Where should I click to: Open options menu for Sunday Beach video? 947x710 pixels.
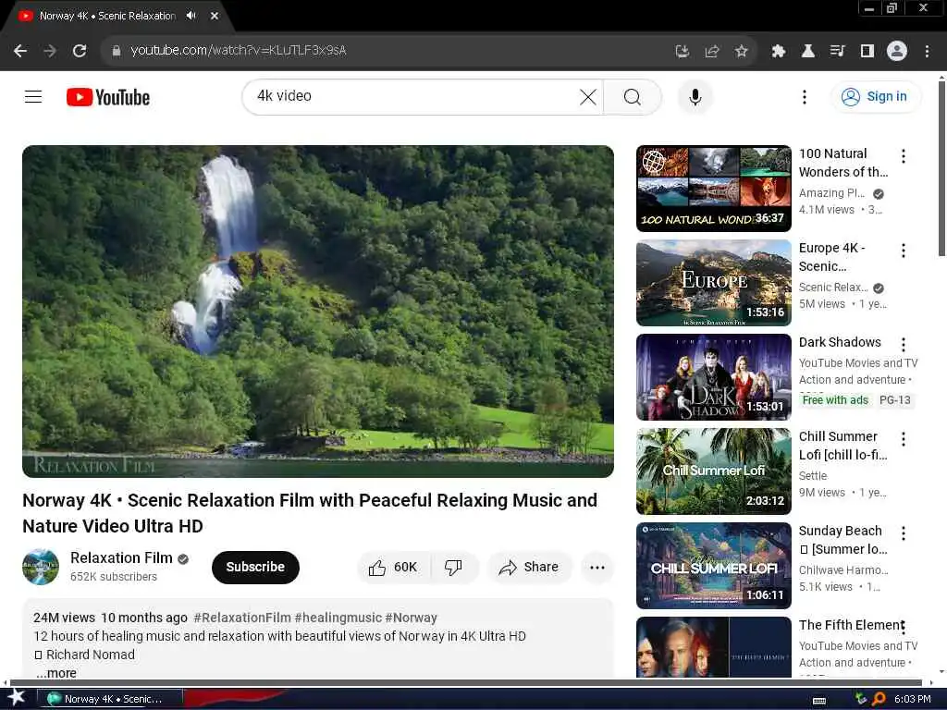[903, 533]
